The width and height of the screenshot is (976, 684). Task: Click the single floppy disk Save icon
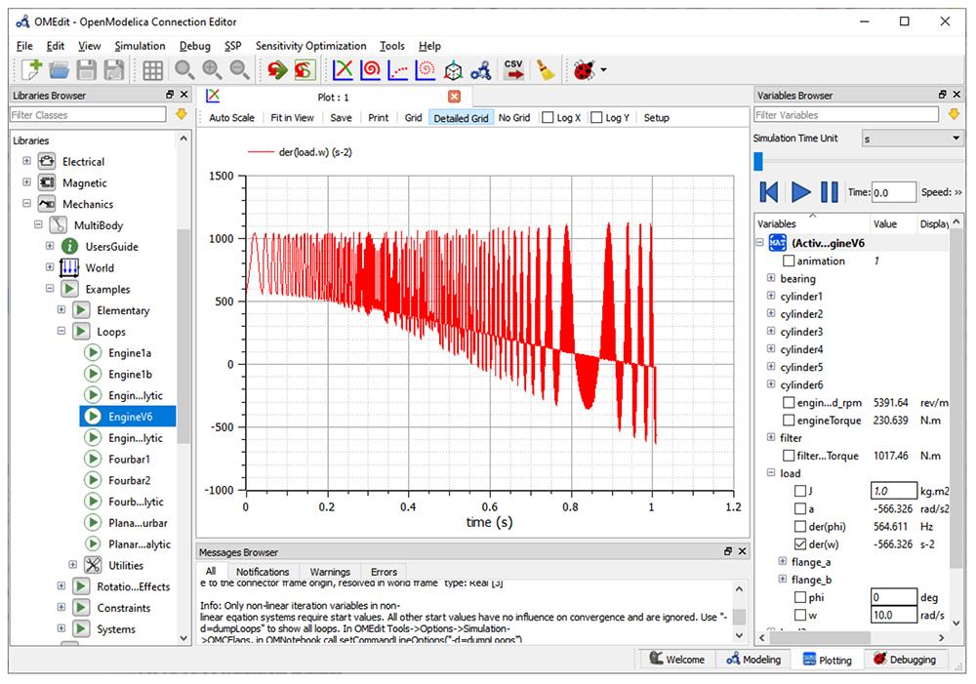[x=87, y=69]
